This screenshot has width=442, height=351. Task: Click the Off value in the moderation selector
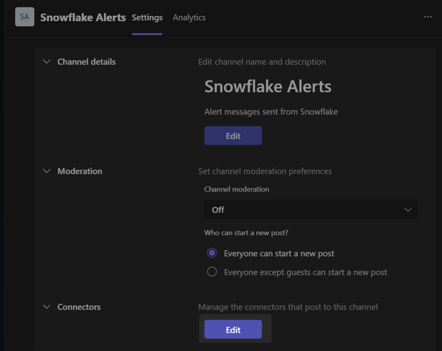click(218, 209)
